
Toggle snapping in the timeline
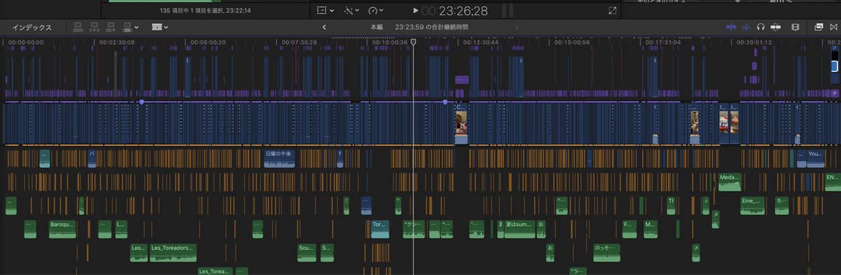click(x=776, y=27)
